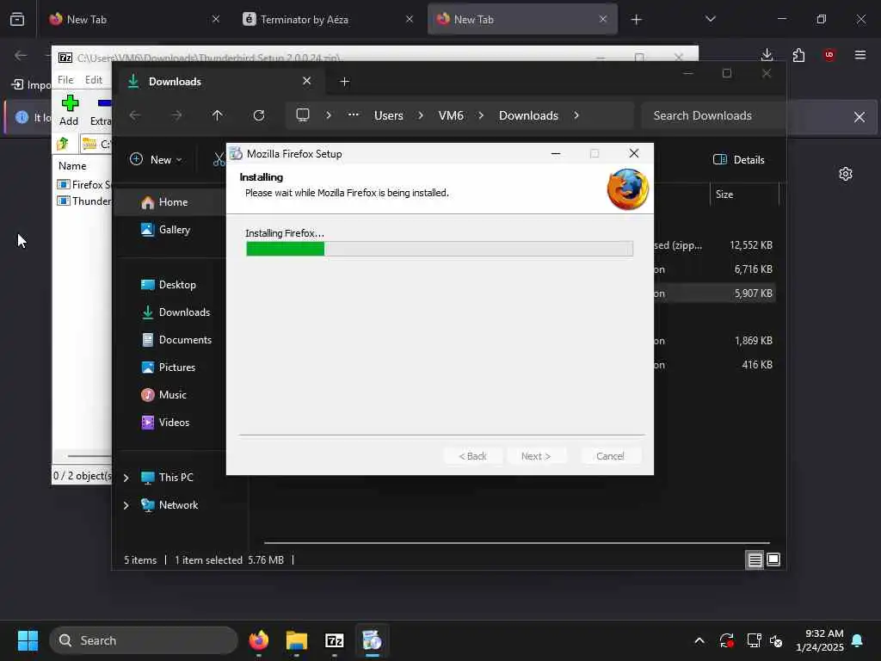Expand the chevron after Users breadcrumb
This screenshot has width=881, height=661.
[421, 115]
